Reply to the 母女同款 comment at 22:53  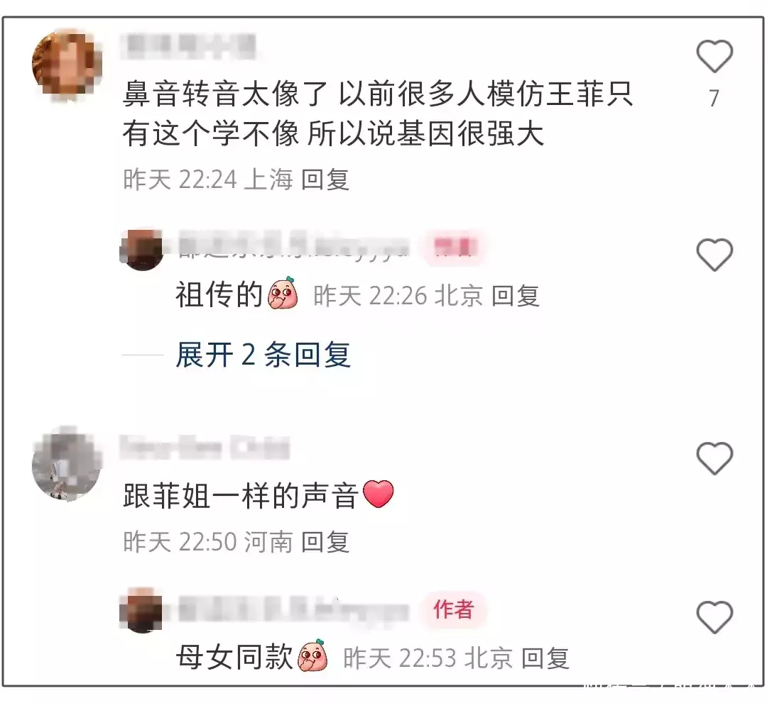[545, 658]
